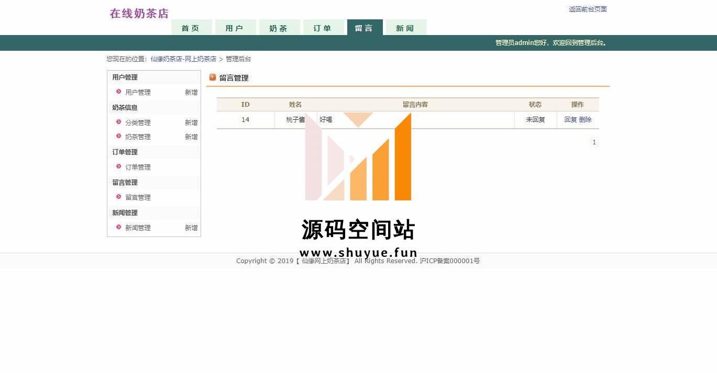This screenshot has width=717, height=373.
Task: Click the 管理后台 breadcrumb text
Action: point(238,59)
